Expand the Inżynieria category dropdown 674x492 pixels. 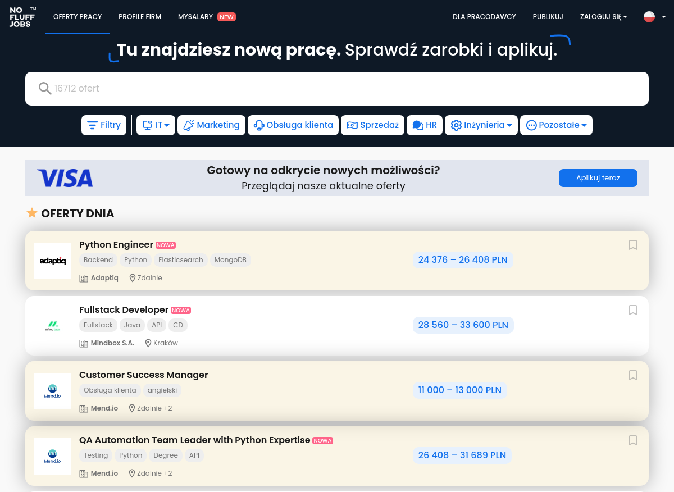tap(481, 125)
